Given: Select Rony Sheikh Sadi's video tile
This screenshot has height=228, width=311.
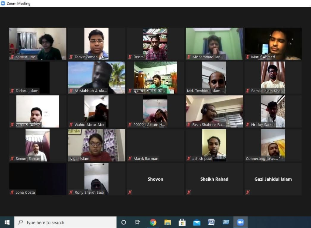Looking at the screenshot, I should (97, 179).
